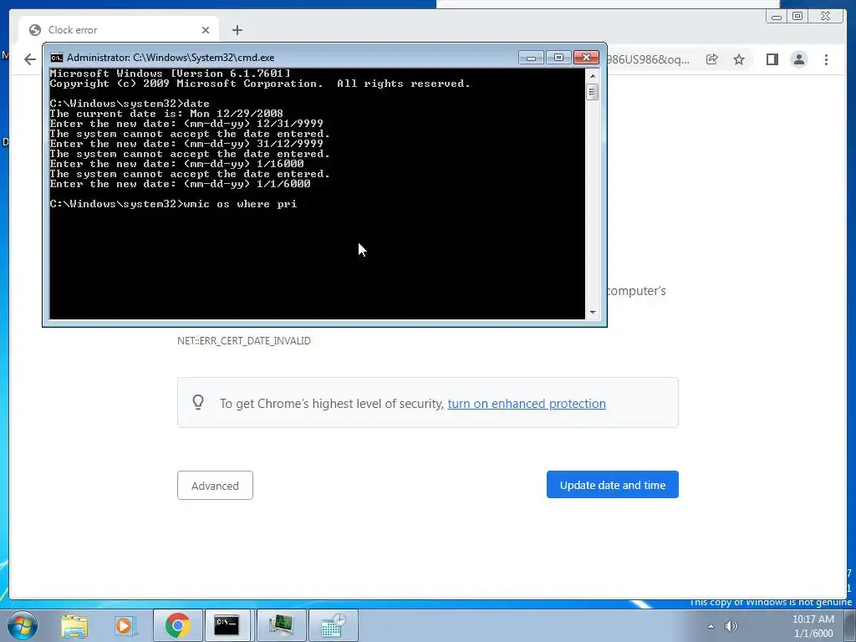Image resolution: width=856 pixels, height=642 pixels.
Task: Click the lightbulb icon in security tip
Action: tap(198, 403)
